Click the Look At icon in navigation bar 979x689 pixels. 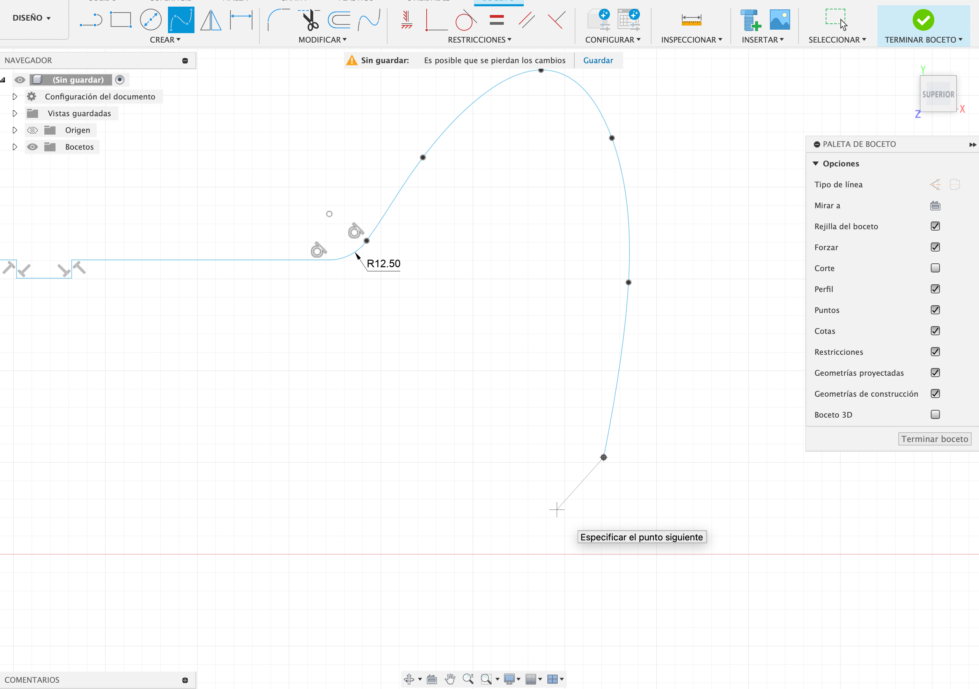click(432, 679)
